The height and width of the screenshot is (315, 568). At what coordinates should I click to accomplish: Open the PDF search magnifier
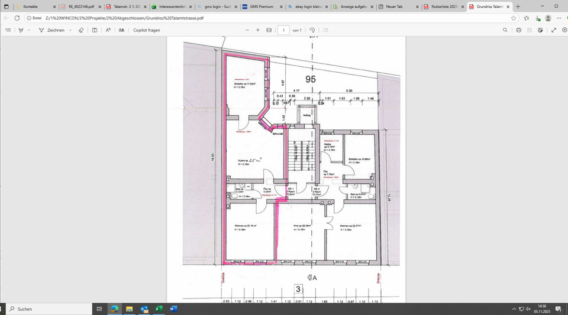click(504, 30)
